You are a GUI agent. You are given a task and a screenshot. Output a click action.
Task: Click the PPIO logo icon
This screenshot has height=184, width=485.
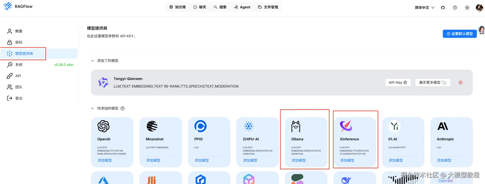201,126
